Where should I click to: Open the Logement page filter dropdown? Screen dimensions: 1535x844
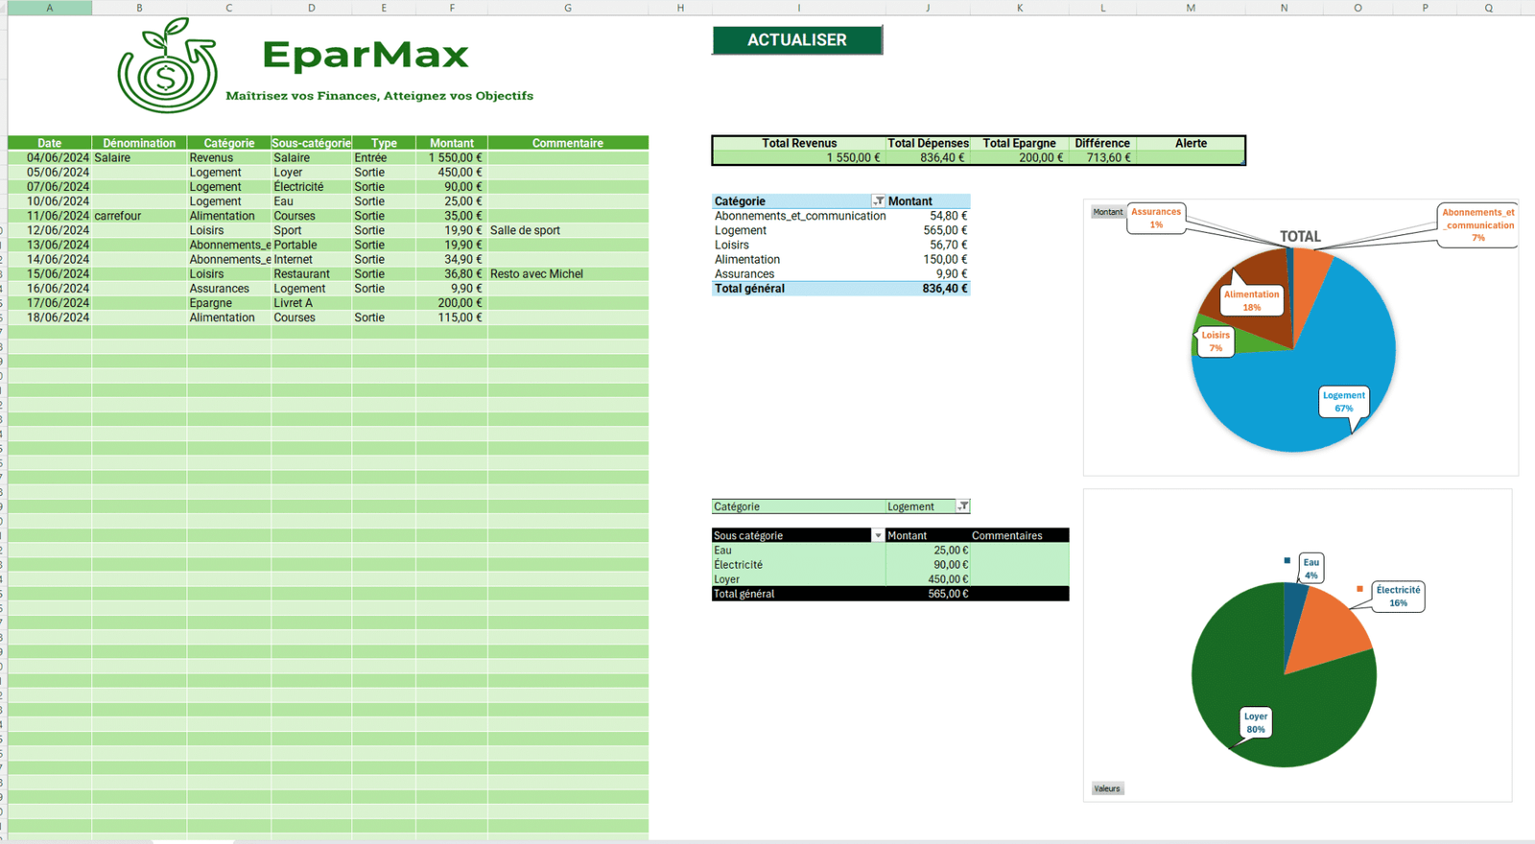pyautogui.click(x=963, y=506)
